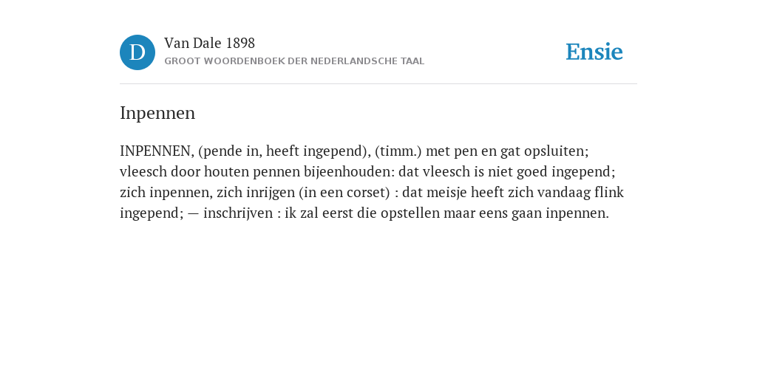Image resolution: width=757 pixels, height=378 pixels.
Task: Select the Inpennen heading
Action: (157, 113)
